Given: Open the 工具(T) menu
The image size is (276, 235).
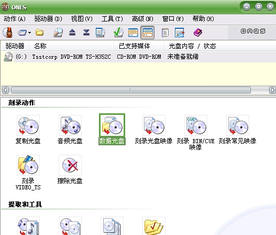Looking at the screenshot, I should 112,19.
